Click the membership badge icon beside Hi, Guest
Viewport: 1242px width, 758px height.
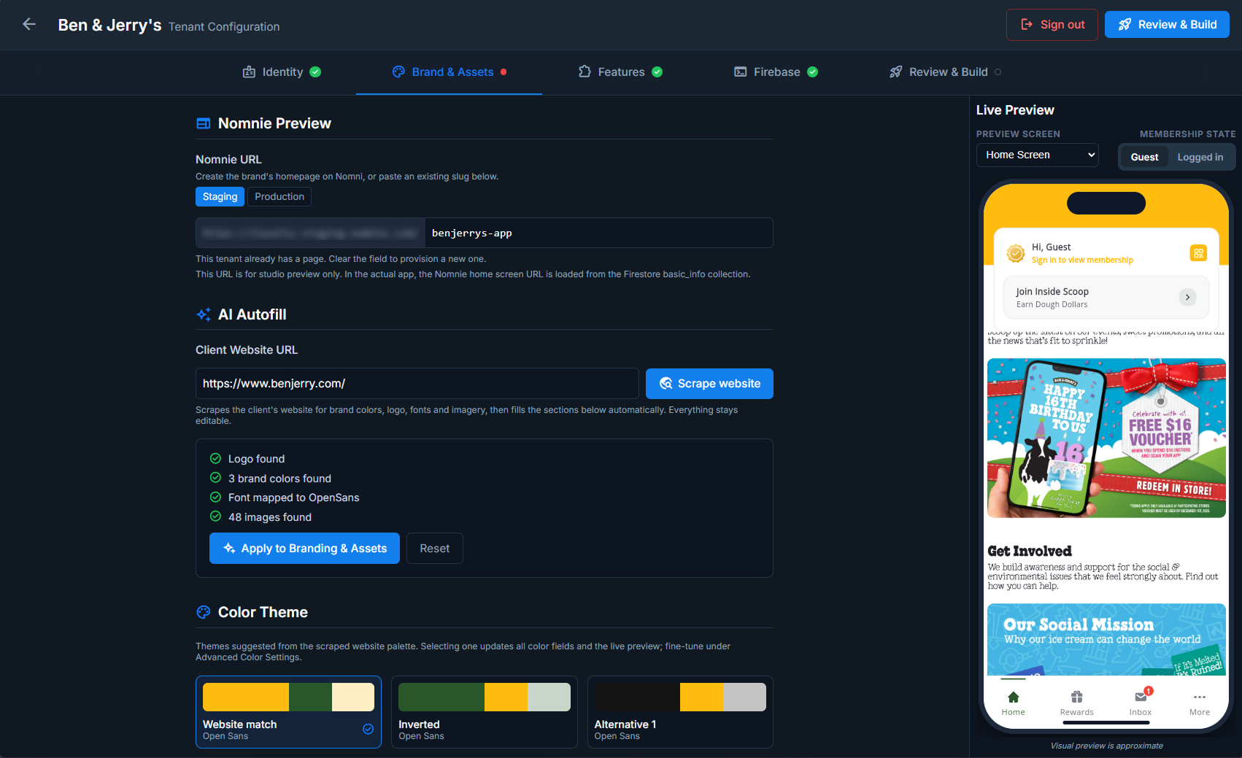(x=1016, y=253)
